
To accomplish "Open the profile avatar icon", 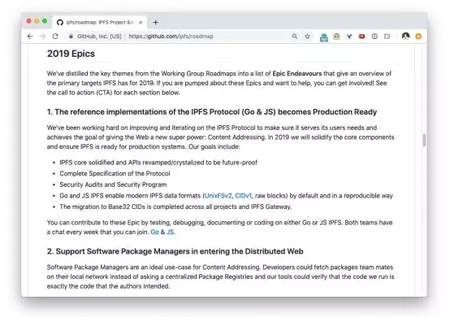I will (x=405, y=36).
